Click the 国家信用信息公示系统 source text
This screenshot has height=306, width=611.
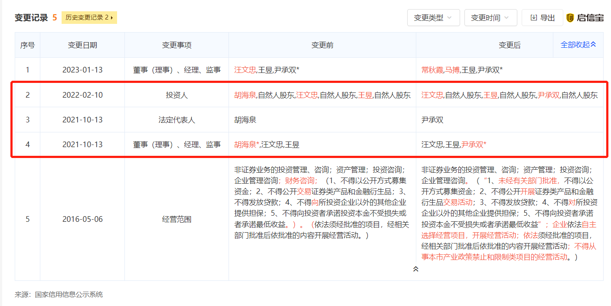[69, 294]
